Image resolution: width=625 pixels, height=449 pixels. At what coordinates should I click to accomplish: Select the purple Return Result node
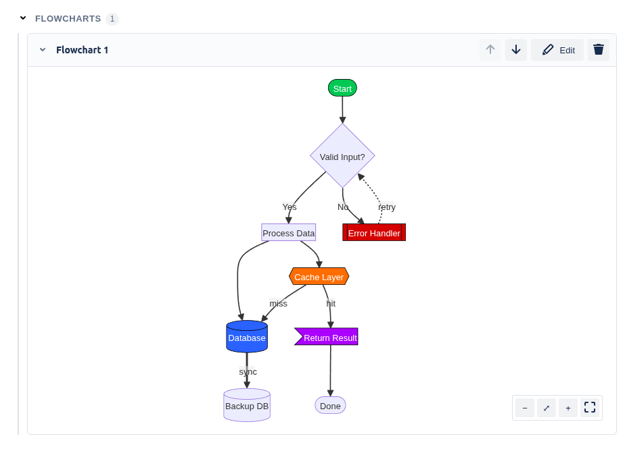[x=327, y=337]
